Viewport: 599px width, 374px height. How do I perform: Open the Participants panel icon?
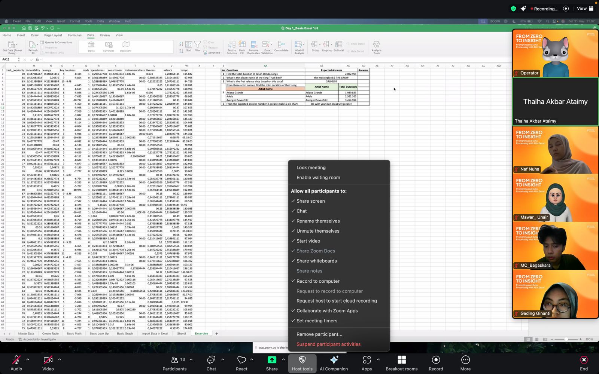coord(174,360)
